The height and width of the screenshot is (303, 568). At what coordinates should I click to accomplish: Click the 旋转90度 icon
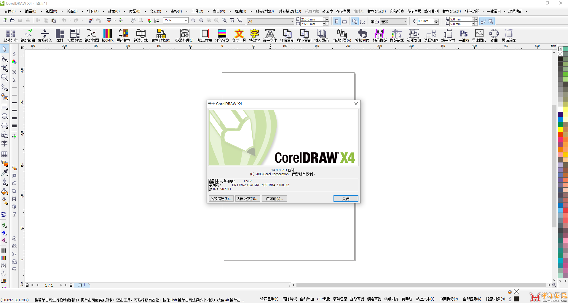pos(362,36)
